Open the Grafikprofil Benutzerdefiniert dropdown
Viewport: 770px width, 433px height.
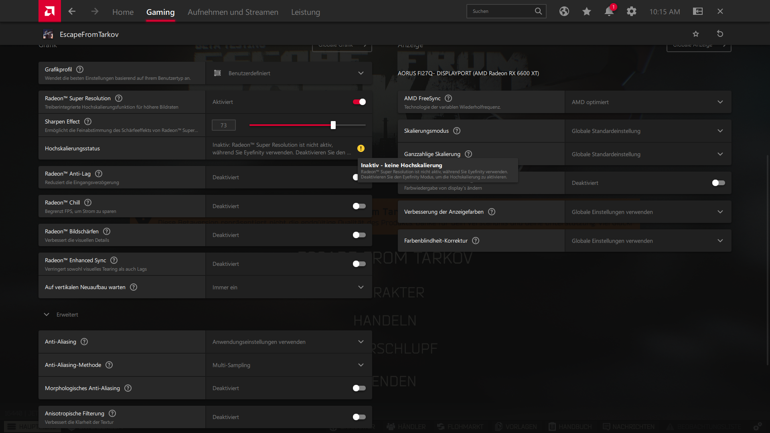click(x=289, y=73)
